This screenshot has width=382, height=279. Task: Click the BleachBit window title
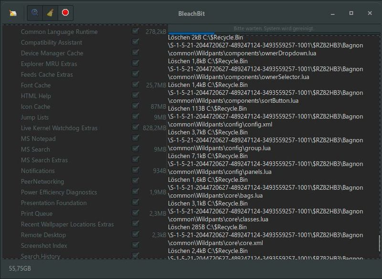tap(191, 14)
